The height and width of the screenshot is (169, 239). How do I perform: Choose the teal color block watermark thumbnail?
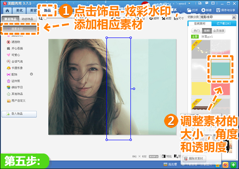pyautogui.click(x=220, y=69)
